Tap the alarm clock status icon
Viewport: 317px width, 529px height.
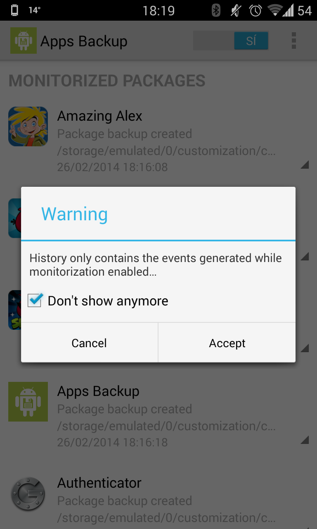coord(255,10)
